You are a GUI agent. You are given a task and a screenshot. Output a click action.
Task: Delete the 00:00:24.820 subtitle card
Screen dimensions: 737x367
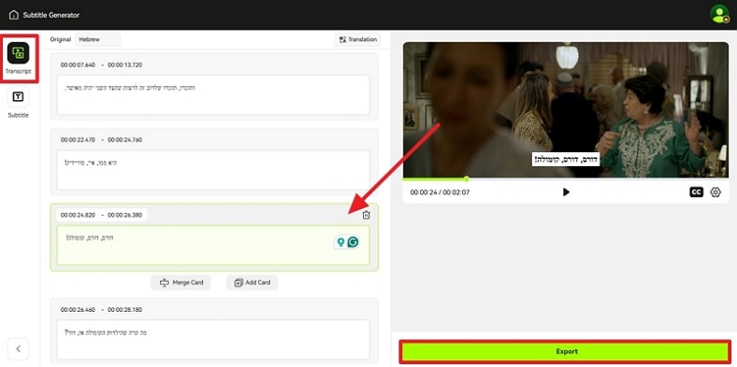pyautogui.click(x=366, y=215)
